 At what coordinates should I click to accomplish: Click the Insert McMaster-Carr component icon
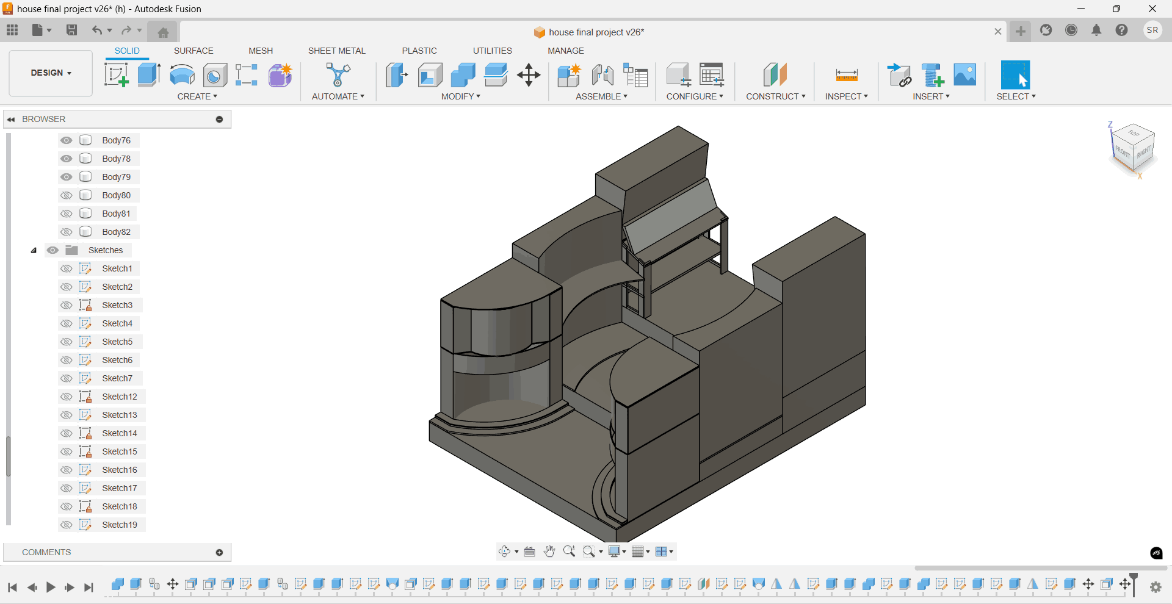pos(932,75)
